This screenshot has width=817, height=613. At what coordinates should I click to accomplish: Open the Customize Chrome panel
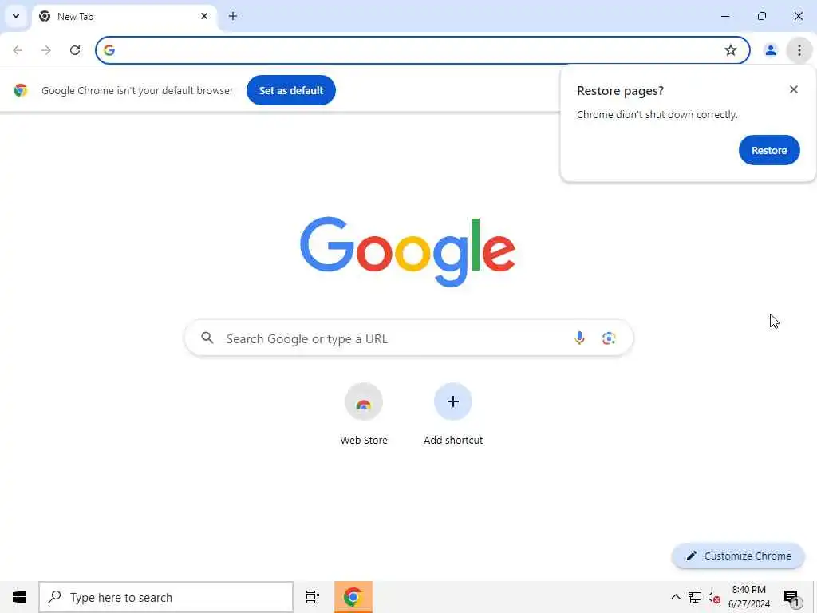(x=738, y=556)
